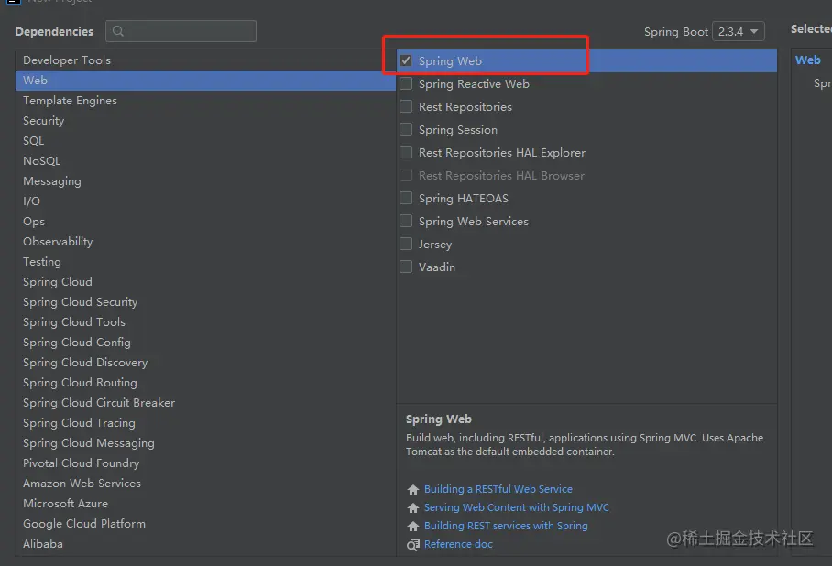
Task: Select Developer Tools category
Action: click(x=205, y=60)
